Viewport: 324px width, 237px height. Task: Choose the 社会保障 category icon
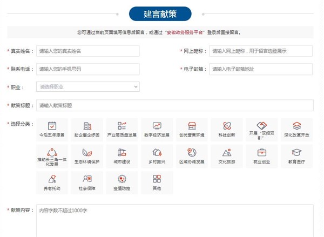click(x=87, y=179)
